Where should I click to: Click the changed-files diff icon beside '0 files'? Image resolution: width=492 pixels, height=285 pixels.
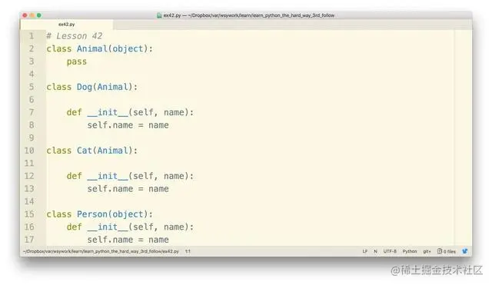click(x=439, y=251)
